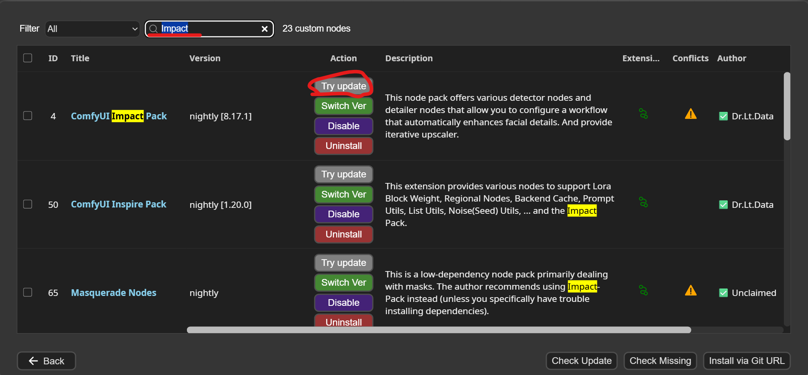The image size is (808, 375).
Task: Open the ComfyUI Impact Pack title link
Action: tap(119, 116)
